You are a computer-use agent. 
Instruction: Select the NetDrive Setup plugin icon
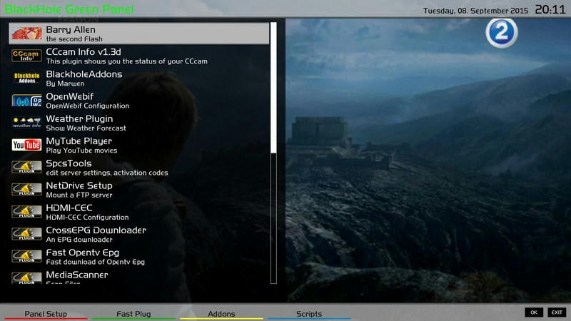[26, 189]
